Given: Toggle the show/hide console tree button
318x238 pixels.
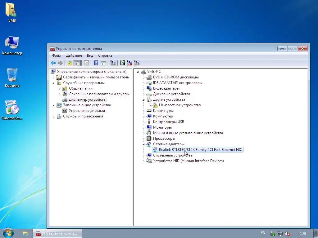Looking at the screenshot, I should tap(77, 63).
